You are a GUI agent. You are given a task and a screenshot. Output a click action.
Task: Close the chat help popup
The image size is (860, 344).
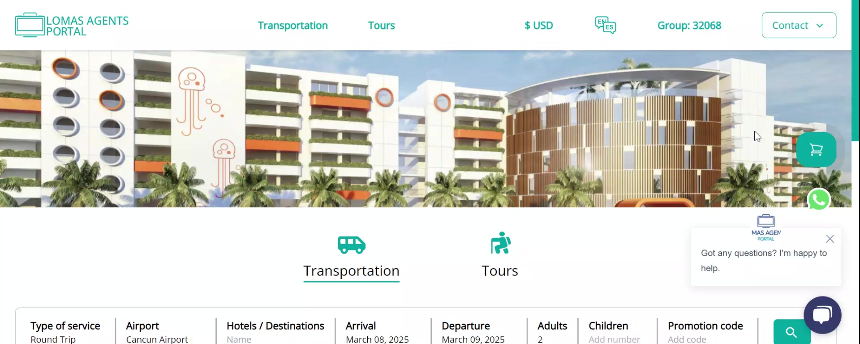(x=830, y=239)
